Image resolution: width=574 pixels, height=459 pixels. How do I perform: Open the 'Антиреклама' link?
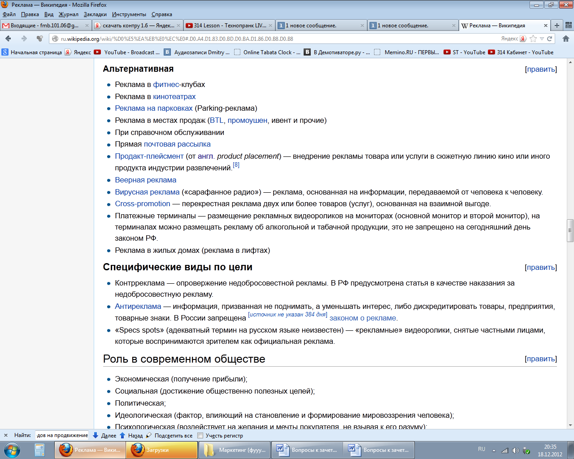pos(138,306)
